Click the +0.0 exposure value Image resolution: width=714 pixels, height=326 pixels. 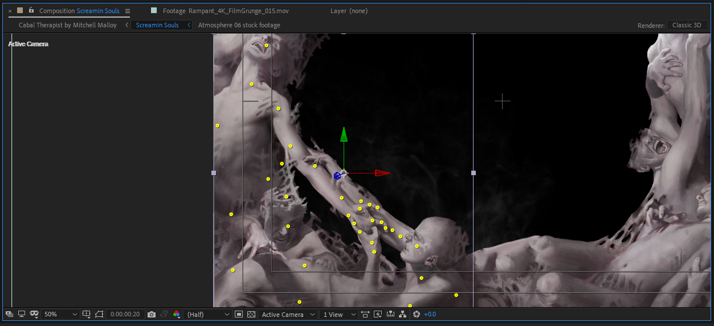[x=430, y=314]
